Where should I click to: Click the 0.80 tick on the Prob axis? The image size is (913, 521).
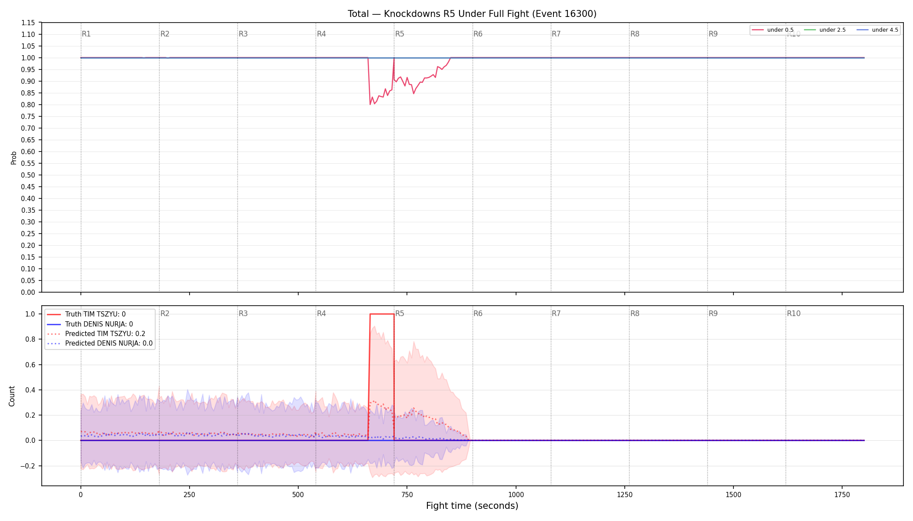(28, 105)
